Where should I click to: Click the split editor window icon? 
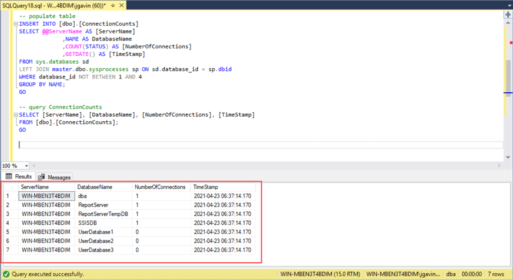[508, 15]
